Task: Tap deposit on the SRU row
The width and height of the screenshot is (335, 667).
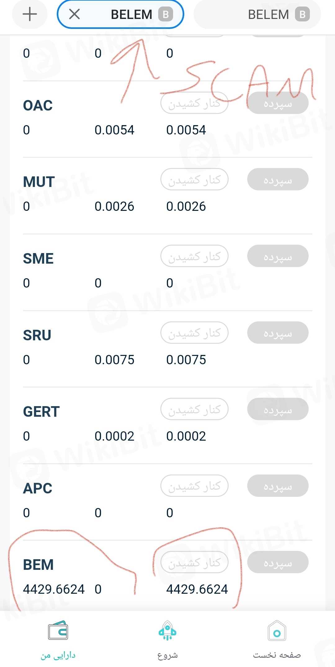Action: 278,333
